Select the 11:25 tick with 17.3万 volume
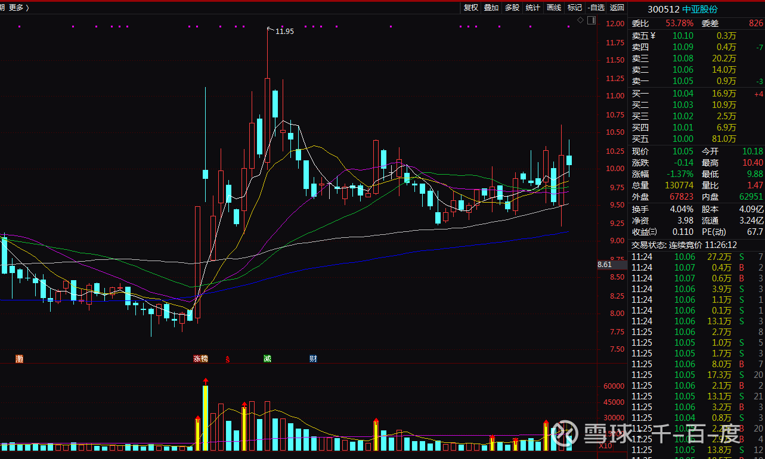 point(696,375)
